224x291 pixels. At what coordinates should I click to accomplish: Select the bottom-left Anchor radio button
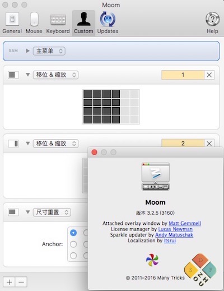(73, 256)
